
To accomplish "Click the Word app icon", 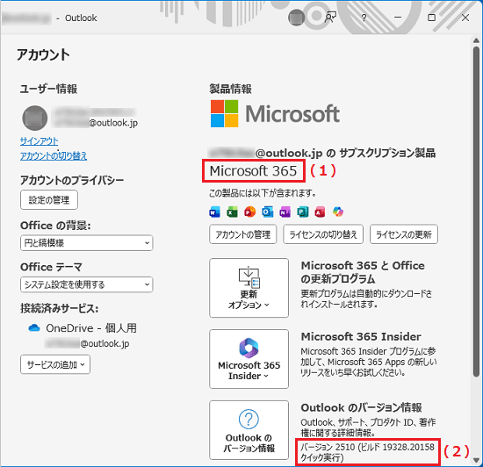I will [214, 212].
